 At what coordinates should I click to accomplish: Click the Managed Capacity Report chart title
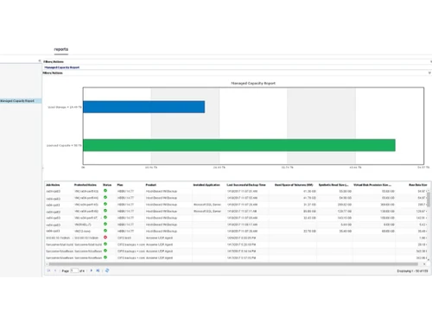(253, 83)
